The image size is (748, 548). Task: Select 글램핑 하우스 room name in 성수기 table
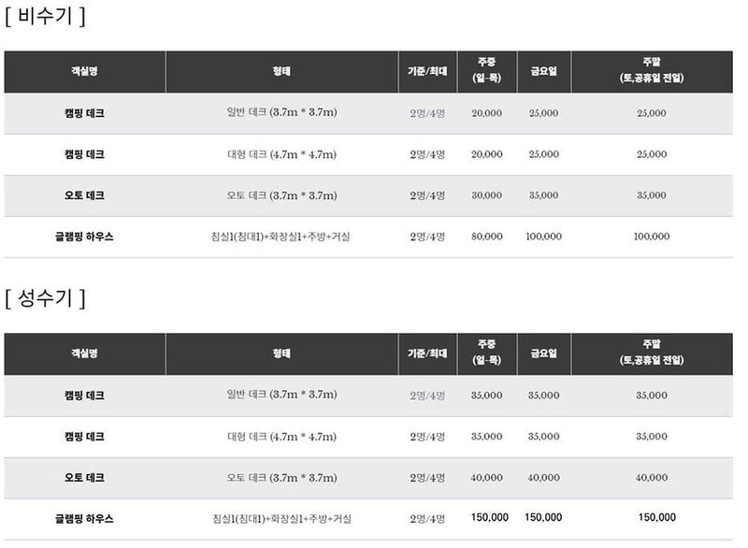click(85, 517)
